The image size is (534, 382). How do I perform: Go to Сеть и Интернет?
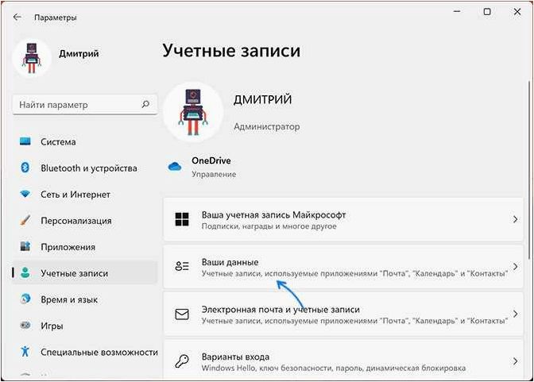pos(85,195)
